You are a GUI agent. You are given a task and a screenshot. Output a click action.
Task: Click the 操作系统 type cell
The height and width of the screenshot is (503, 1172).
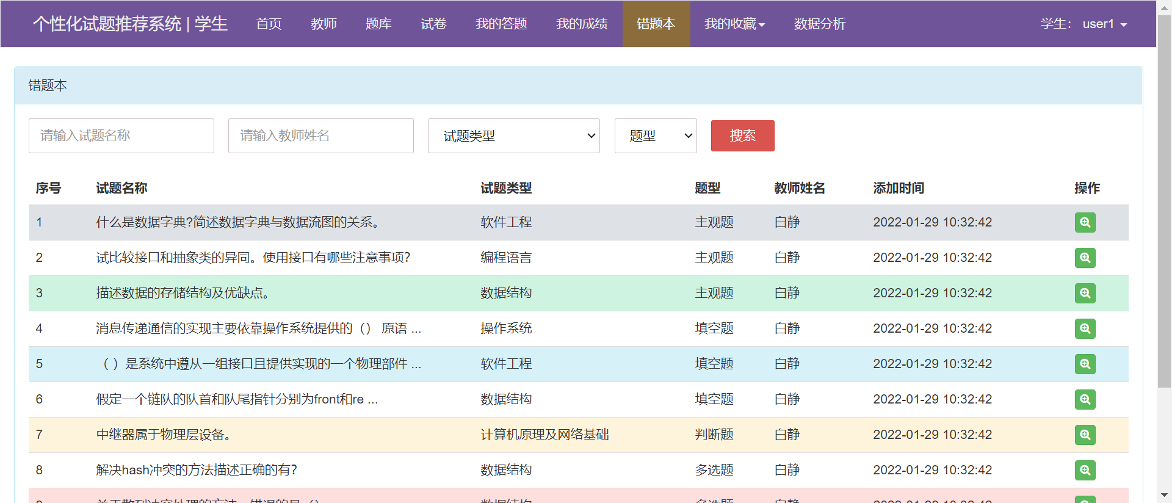pyautogui.click(x=506, y=328)
